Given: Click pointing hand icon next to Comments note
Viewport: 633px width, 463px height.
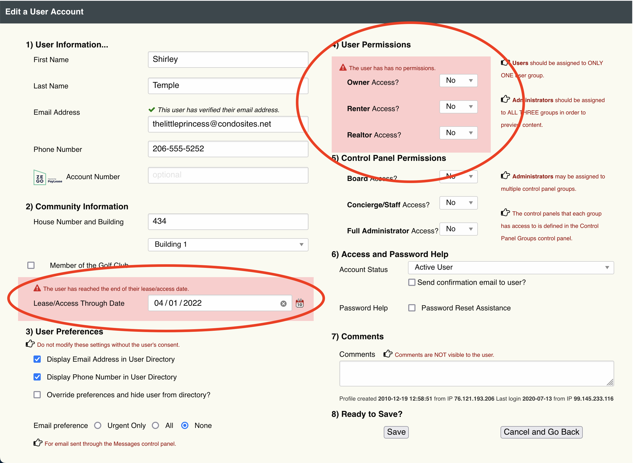Looking at the screenshot, I should point(388,354).
